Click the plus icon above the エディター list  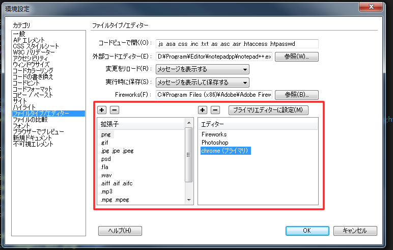click(x=203, y=109)
